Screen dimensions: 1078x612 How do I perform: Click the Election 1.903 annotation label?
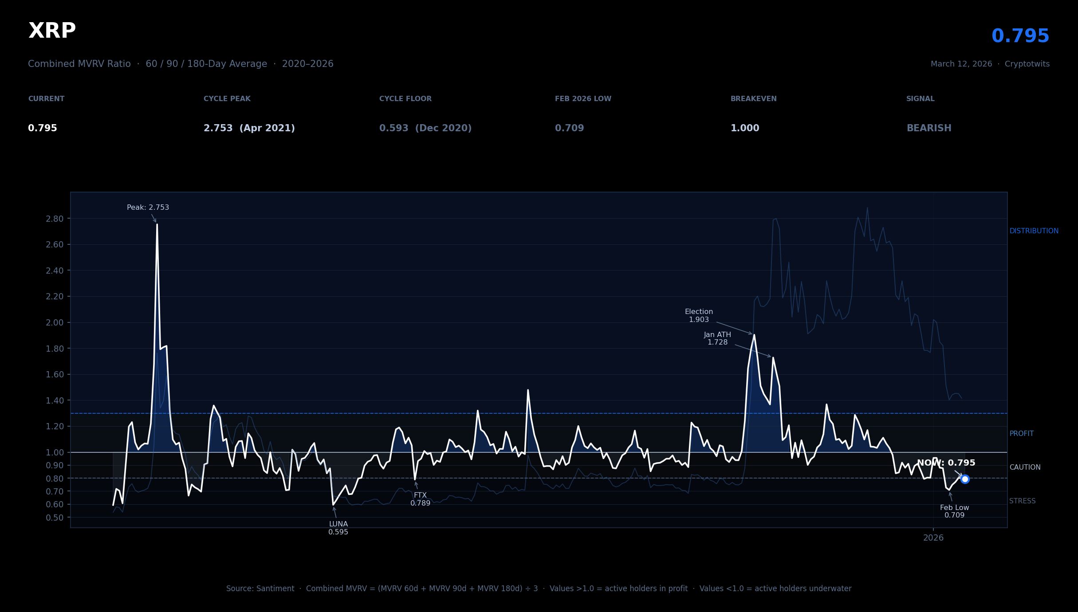[x=699, y=316]
